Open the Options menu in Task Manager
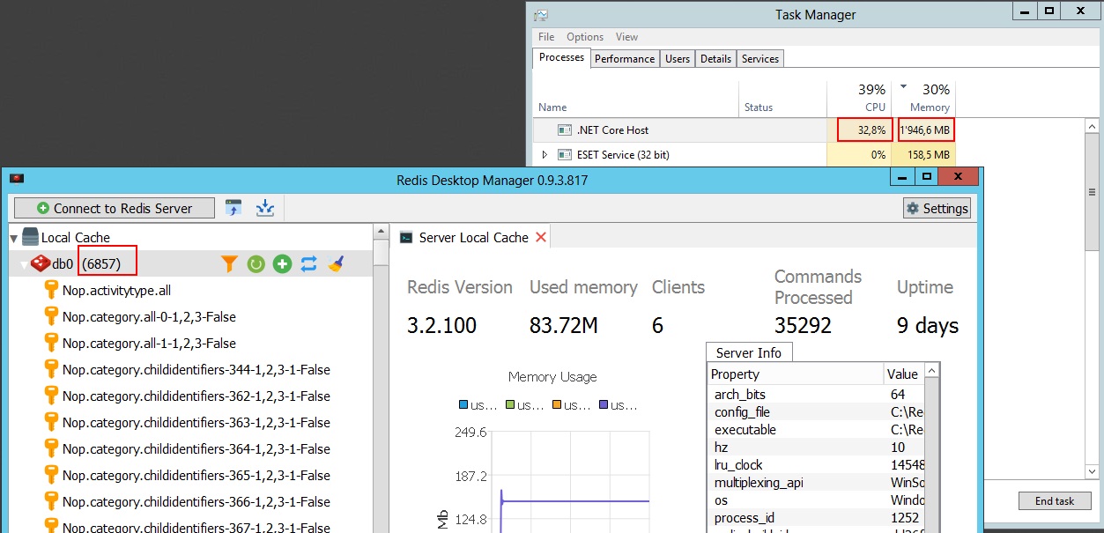The height and width of the screenshot is (533, 1104). (584, 37)
